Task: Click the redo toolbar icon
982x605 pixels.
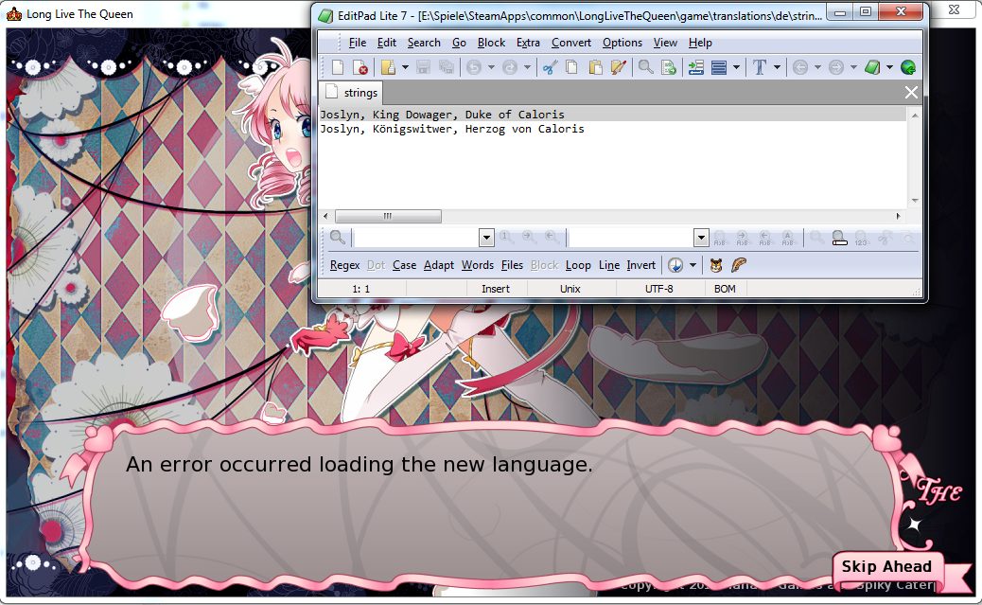Action: [510, 67]
